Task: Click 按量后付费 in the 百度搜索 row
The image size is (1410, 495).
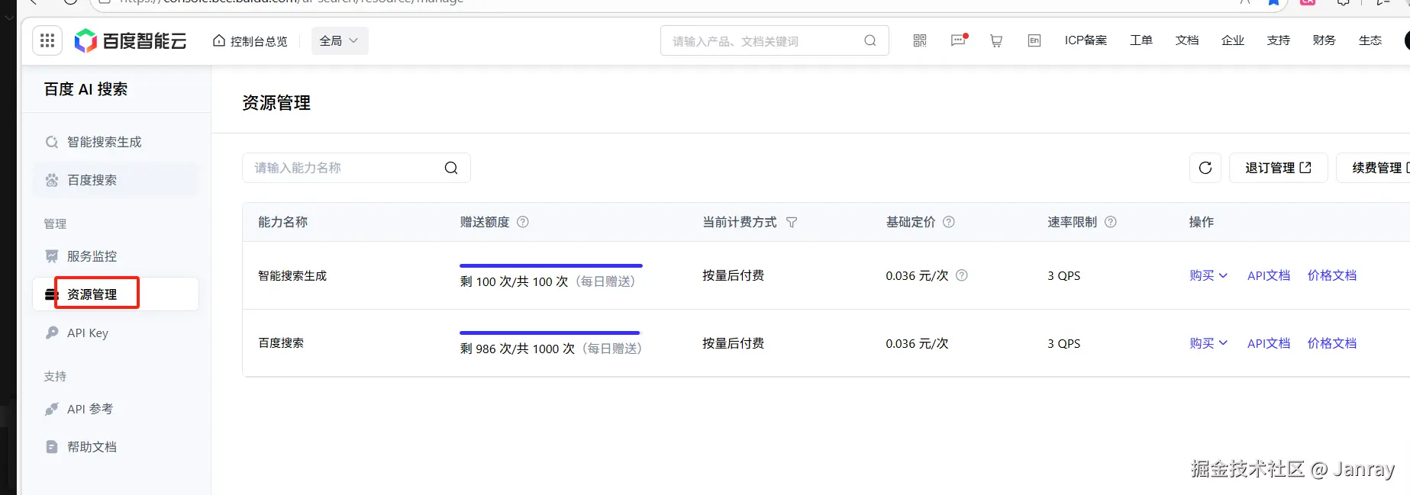Action: pyautogui.click(x=734, y=343)
